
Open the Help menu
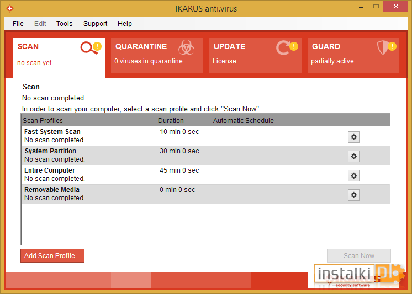[125, 24]
